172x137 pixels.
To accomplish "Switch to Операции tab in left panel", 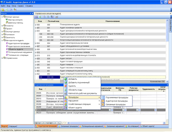I will tap(13, 126).
